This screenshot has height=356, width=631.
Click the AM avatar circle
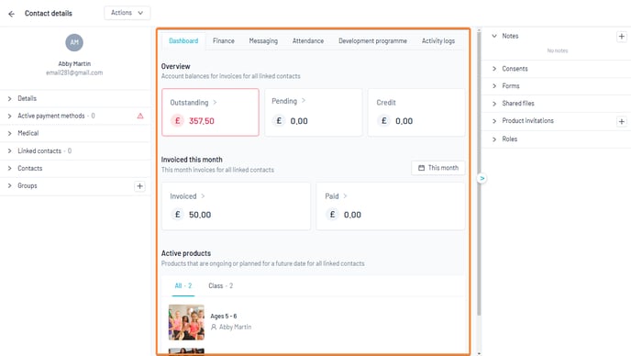74,42
